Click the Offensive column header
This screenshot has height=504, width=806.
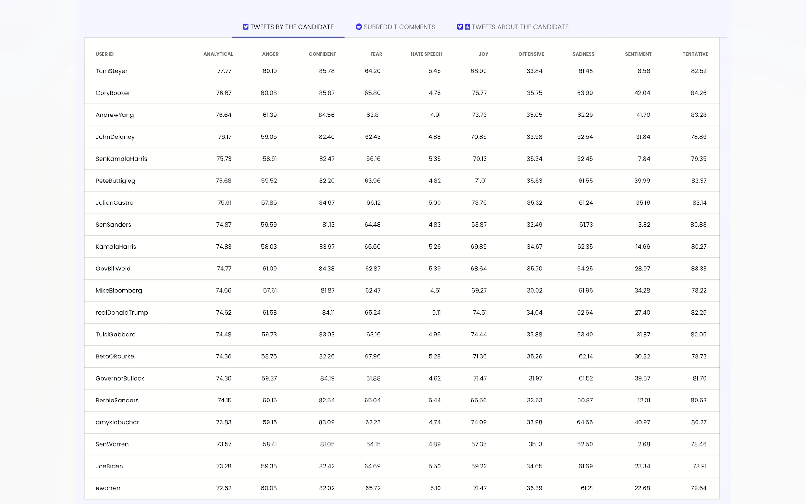531,54
